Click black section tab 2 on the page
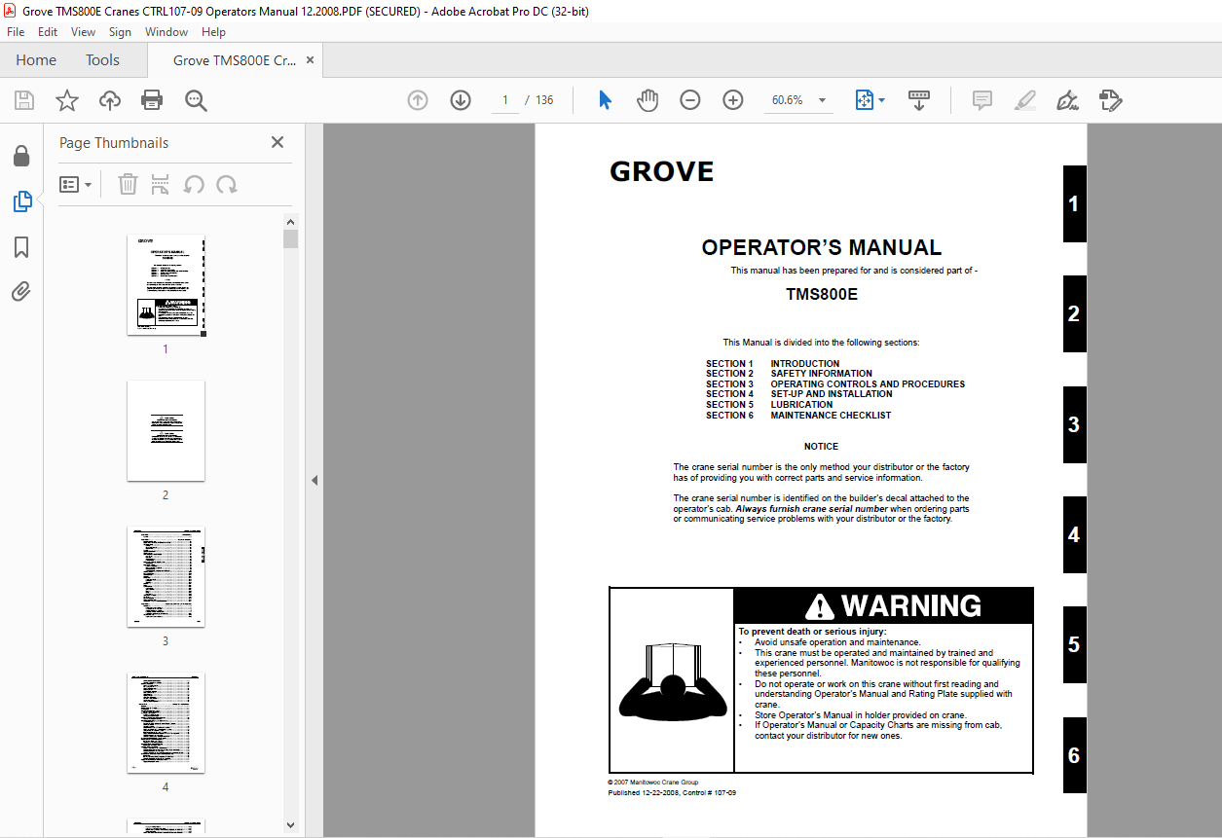This screenshot has width=1222, height=838. pyautogui.click(x=1074, y=314)
